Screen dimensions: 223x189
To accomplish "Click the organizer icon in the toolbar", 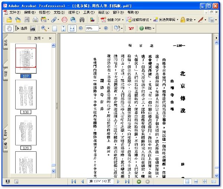I will click(x=43, y=20).
